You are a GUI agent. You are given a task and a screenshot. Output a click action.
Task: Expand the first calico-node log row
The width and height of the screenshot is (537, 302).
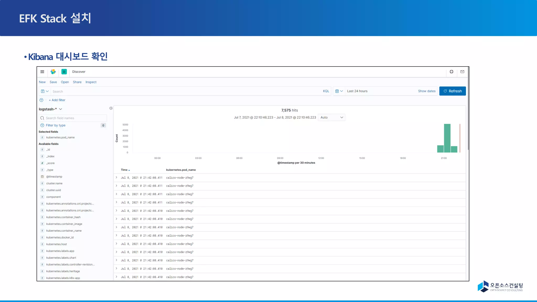[x=116, y=177]
